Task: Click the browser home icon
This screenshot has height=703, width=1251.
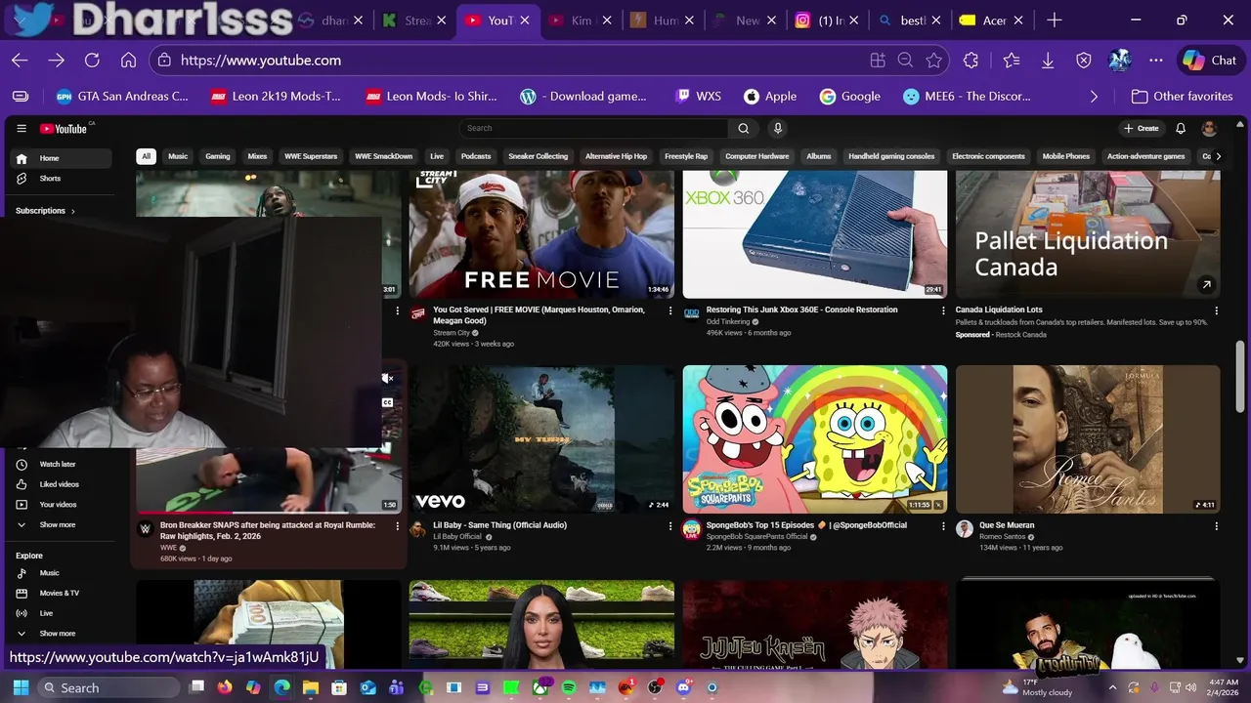Action: click(128, 61)
